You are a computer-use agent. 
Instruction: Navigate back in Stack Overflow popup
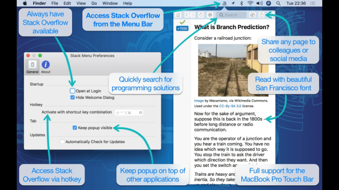[x=186, y=15]
